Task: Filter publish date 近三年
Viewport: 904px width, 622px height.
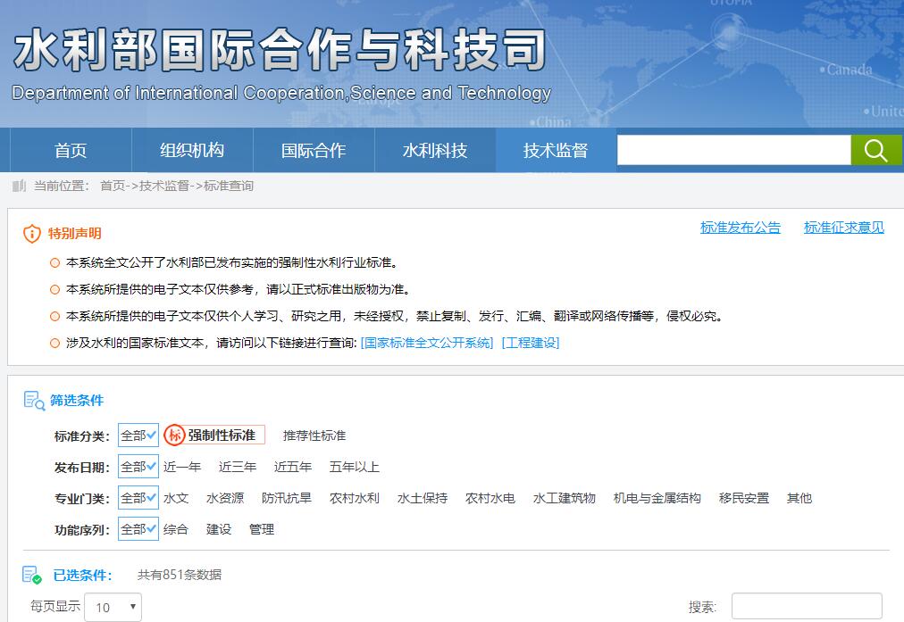Action: pos(238,467)
